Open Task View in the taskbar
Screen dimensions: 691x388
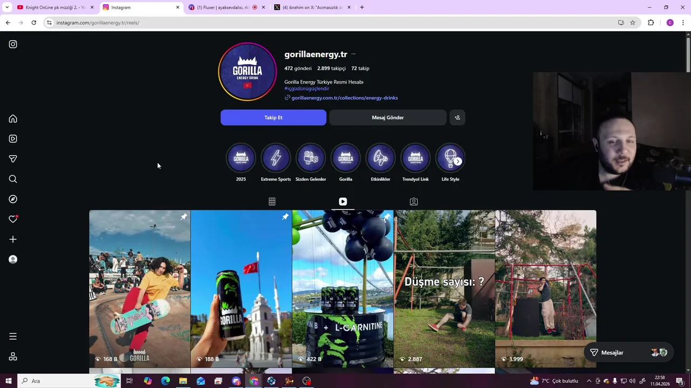pos(130,381)
